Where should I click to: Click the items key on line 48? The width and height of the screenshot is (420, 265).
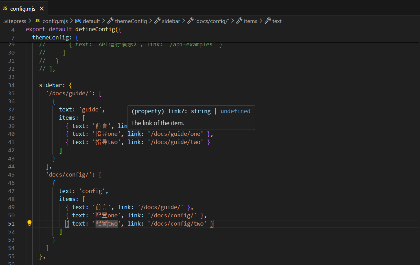coord(67,199)
